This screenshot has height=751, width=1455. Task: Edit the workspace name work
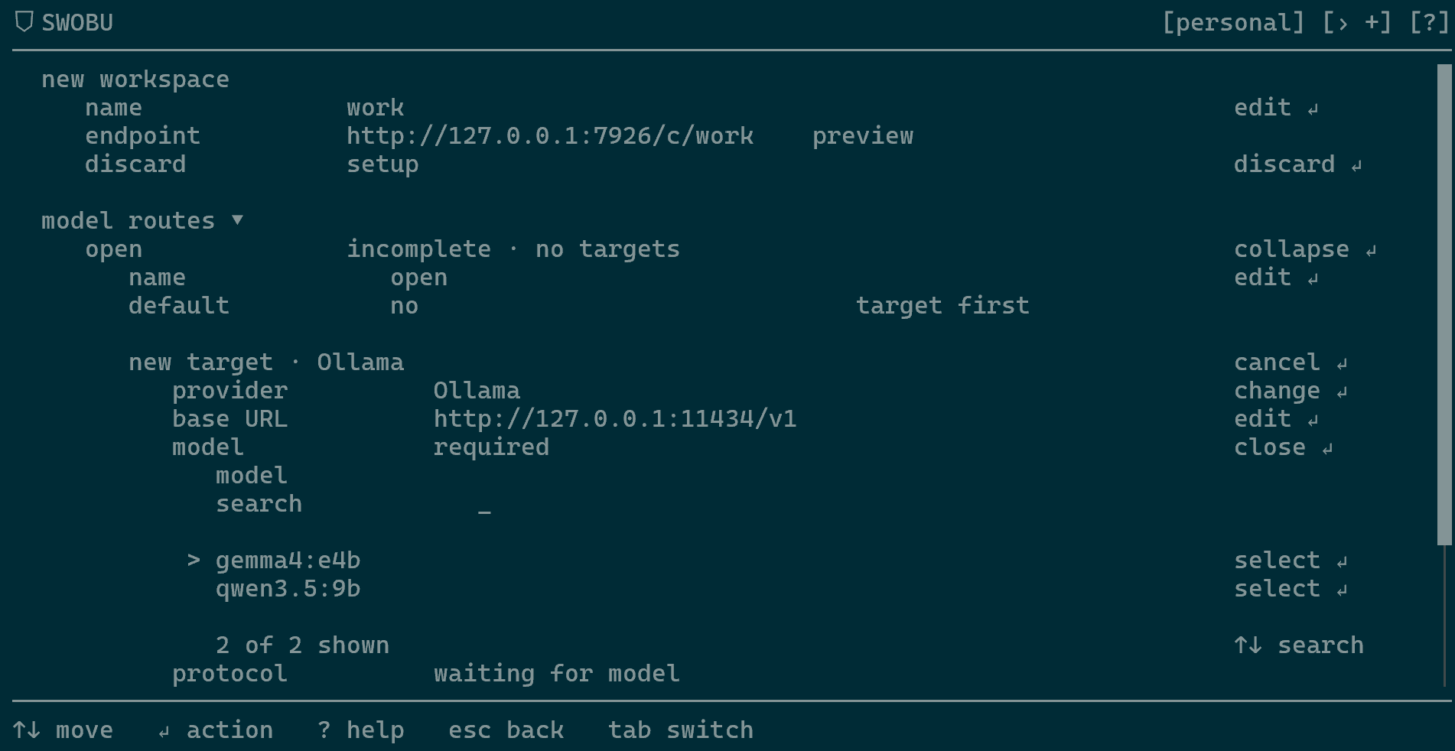coord(1276,108)
